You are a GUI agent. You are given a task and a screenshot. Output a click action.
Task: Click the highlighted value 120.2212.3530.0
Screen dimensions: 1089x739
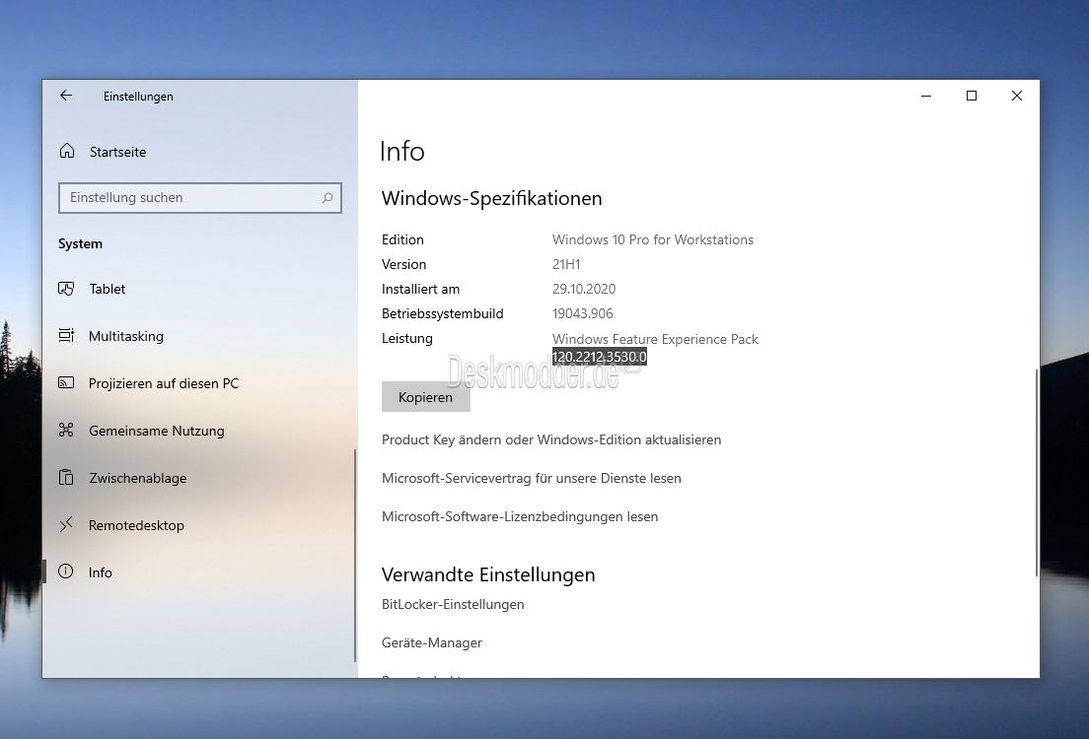pos(600,357)
